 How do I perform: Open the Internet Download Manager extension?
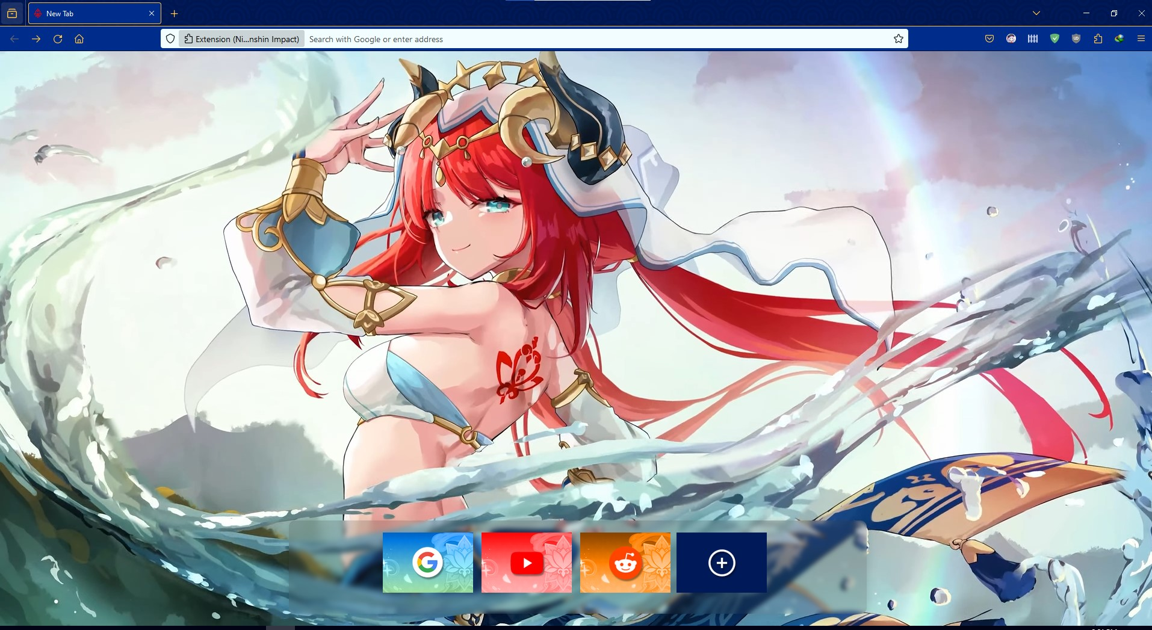1119,39
